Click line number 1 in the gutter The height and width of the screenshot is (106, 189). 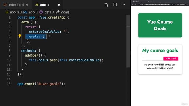[9, 17]
